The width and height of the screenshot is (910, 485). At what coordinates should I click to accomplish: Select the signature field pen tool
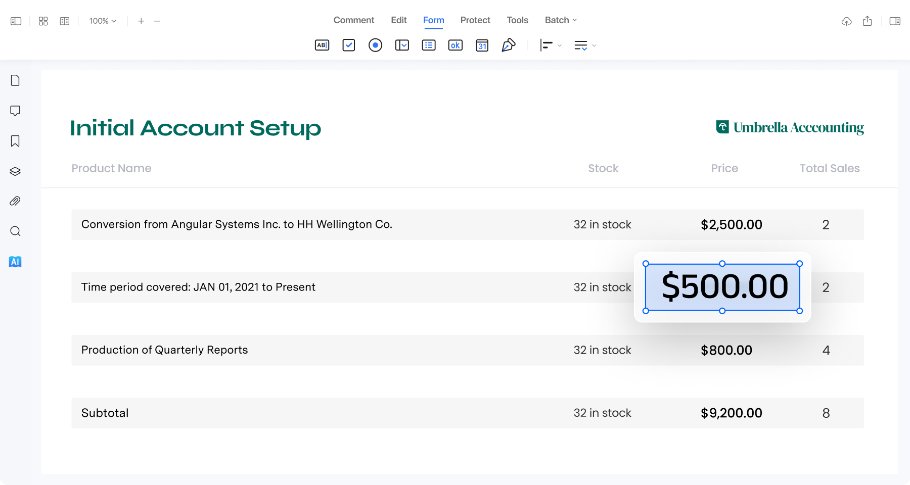tap(509, 45)
